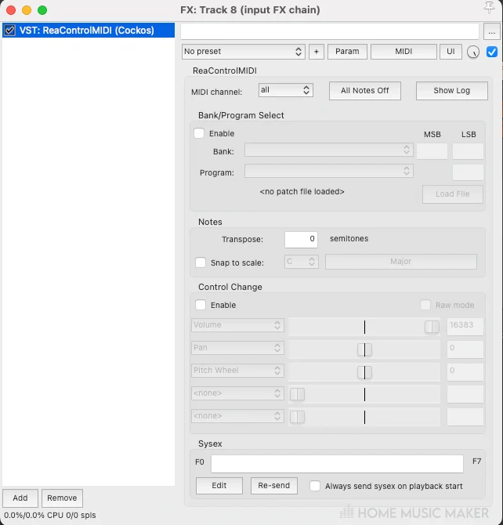
Task: Click the MIDI button
Action: coord(403,52)
